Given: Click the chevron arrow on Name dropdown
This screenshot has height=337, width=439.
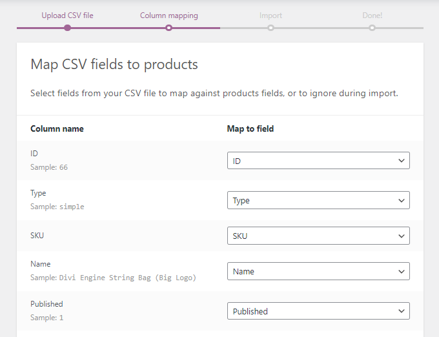Looking at the screenshot, I should coord(402,272).
